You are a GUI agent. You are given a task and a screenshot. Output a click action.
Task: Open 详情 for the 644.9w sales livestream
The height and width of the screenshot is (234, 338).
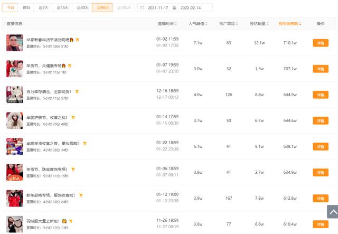320,95
